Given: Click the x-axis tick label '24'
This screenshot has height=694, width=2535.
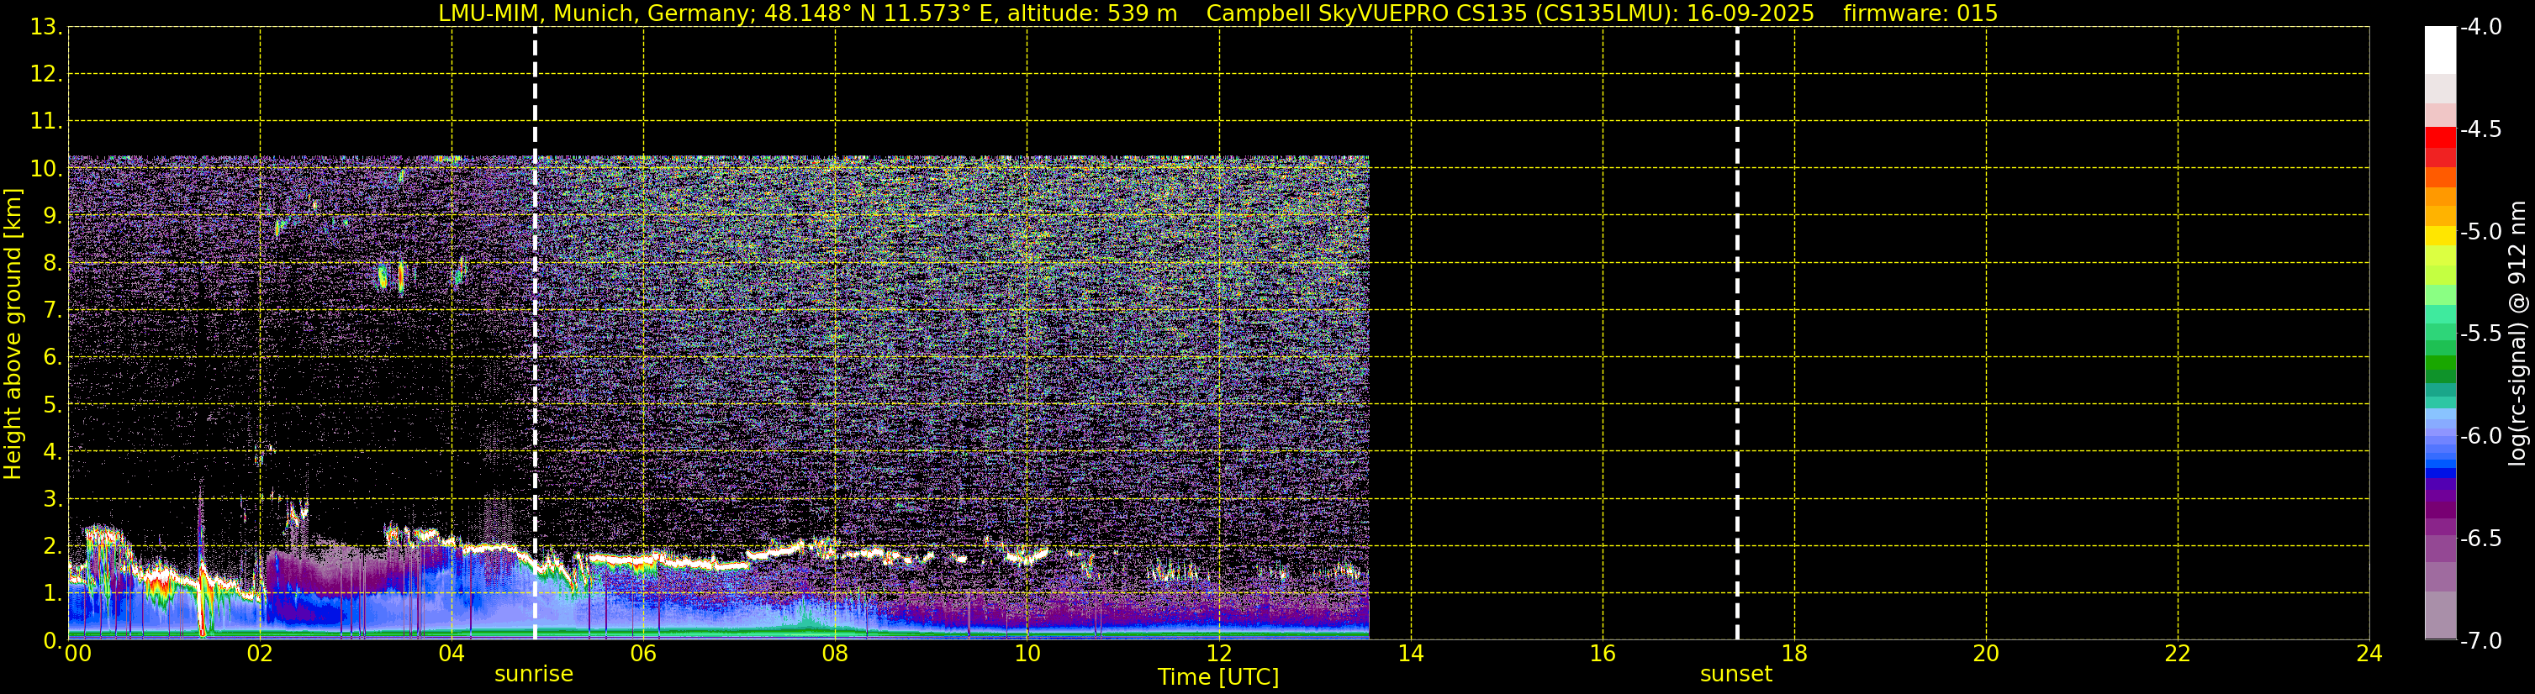Looking at the screenshot, I should [x=2369, y=654].
